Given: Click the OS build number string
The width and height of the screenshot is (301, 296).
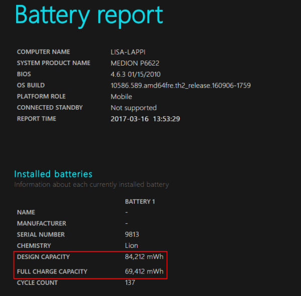Looking at the screenshot, I should point(181,85).
